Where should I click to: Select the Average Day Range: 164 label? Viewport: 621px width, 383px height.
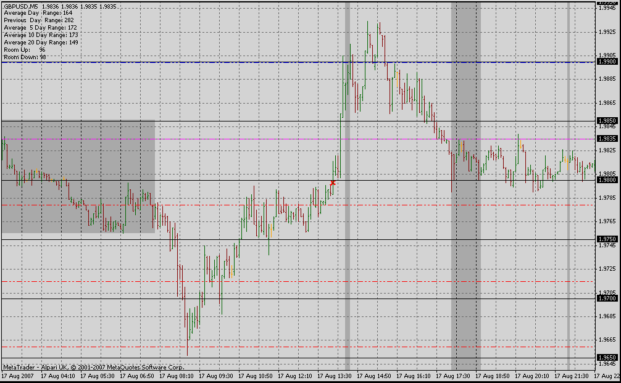pyautogui.click(x=38, y=13)
